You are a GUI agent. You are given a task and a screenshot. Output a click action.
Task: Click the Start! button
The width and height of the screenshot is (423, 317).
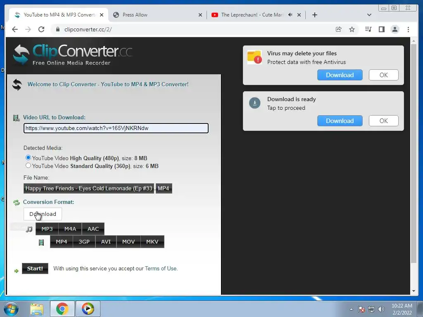click(35, 268)
